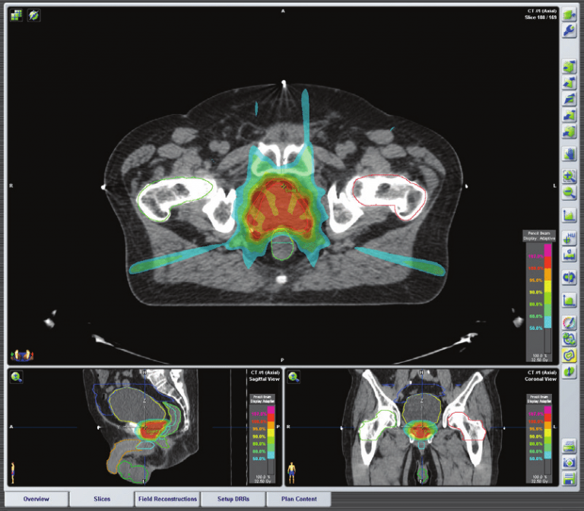Image resolution: width=584 pixels, height=511 pixels.
Task: Switch to the Slices tab
Action: tap(102, 499)
